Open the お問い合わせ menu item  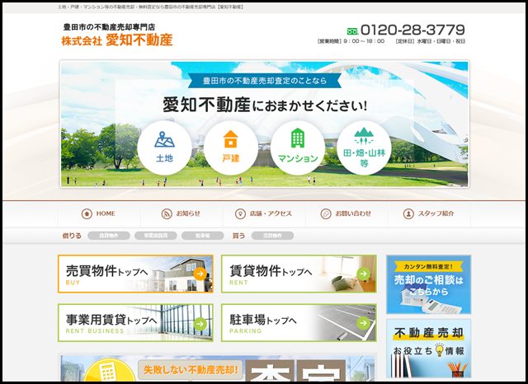click(346, 214)
